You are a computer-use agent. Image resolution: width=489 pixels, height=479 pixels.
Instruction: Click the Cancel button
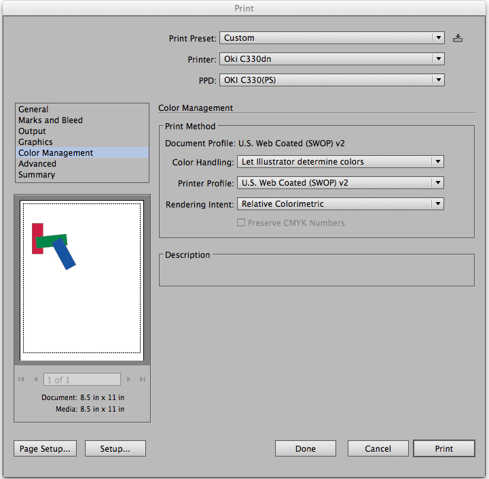pyautogui.click(x=378, y=448)
